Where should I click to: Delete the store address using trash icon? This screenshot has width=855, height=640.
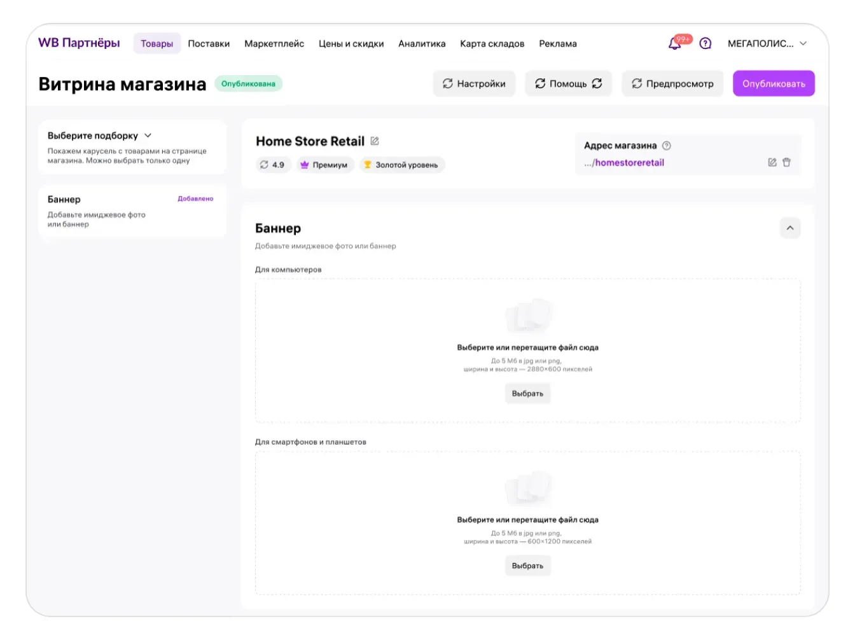[x=786, y=163]
